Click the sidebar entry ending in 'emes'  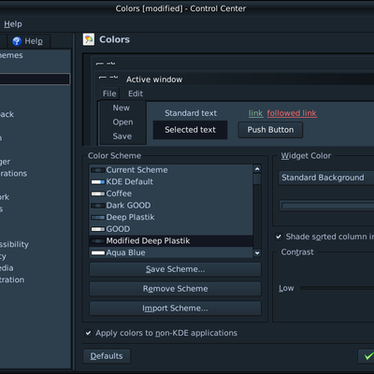(x=11, y=55)
